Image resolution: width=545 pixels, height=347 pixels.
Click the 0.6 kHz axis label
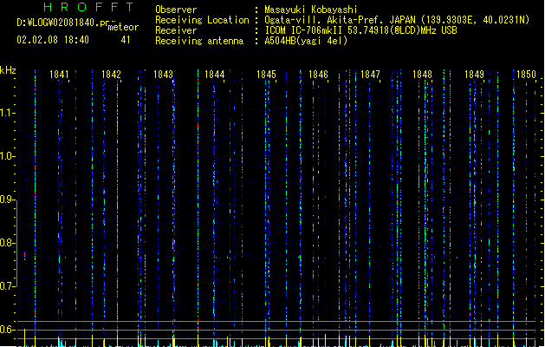pyautogui.click(x=6, y=330)
